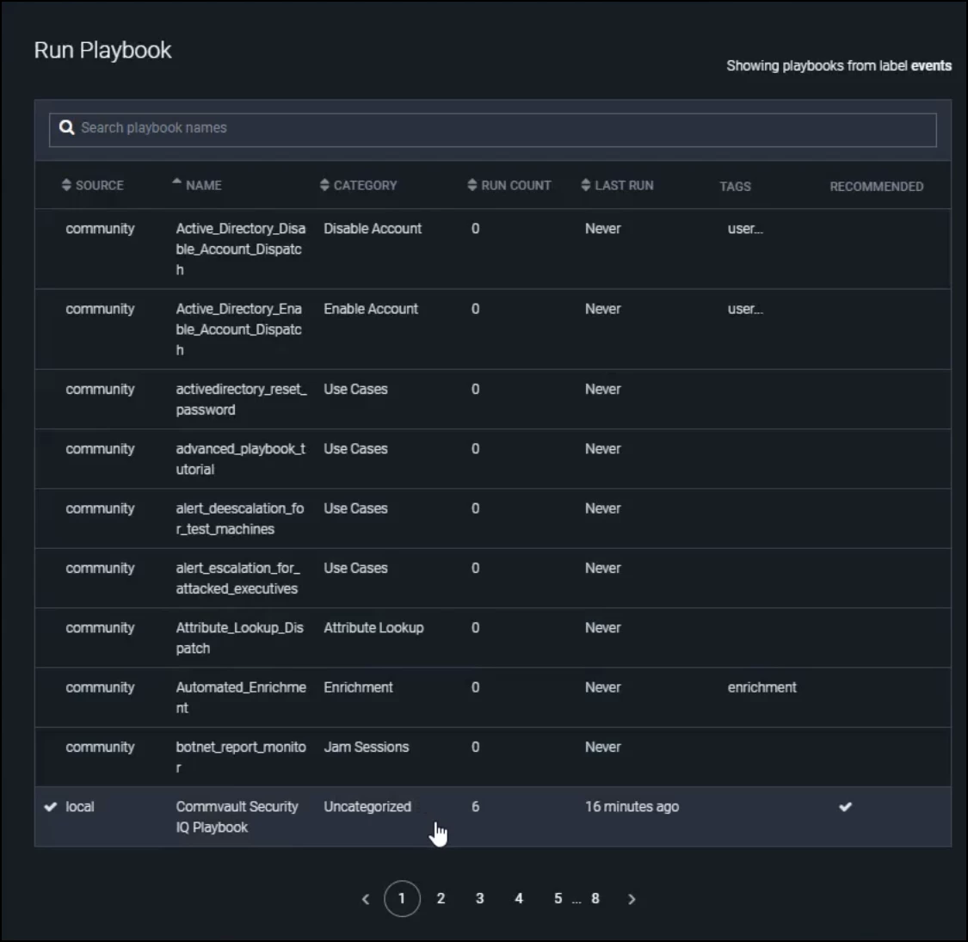This screenshot has width=968, height=942.
Task: Click the search magnifier icon
Action: tap(66, 128)
